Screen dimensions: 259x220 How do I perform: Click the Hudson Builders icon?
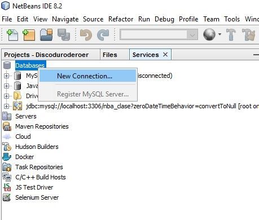coord(7,147)
